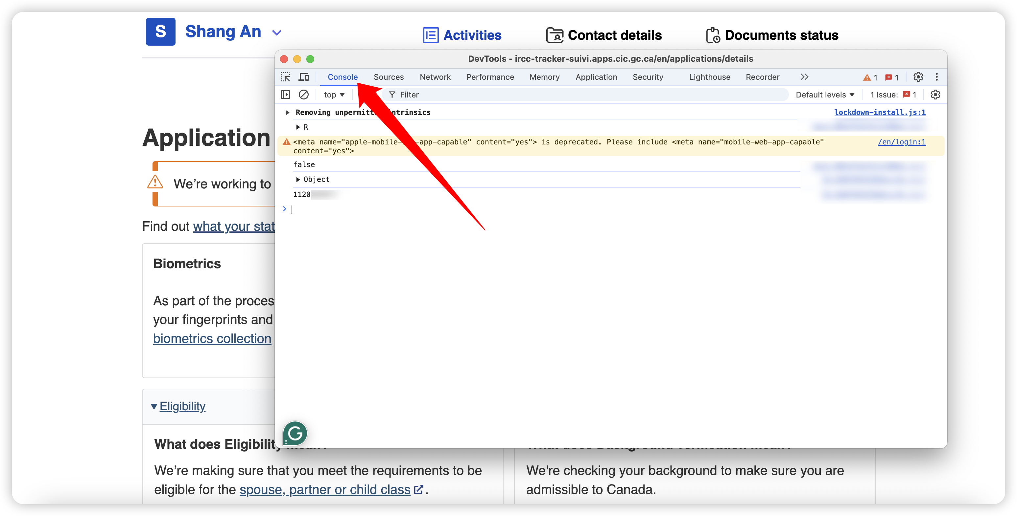Clear the console with the ban icon

pyautogui.click(x=303, y=95)
